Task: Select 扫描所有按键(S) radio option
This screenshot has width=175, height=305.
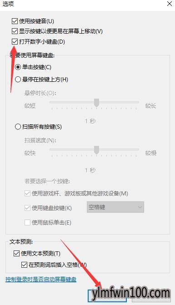Action: [18, 127]
